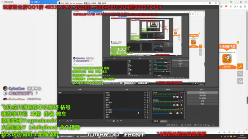Adjust the 麦克风/Aux volume slider
The height and width of the screenshot is (139, 248).
click(x=164, y=113)
